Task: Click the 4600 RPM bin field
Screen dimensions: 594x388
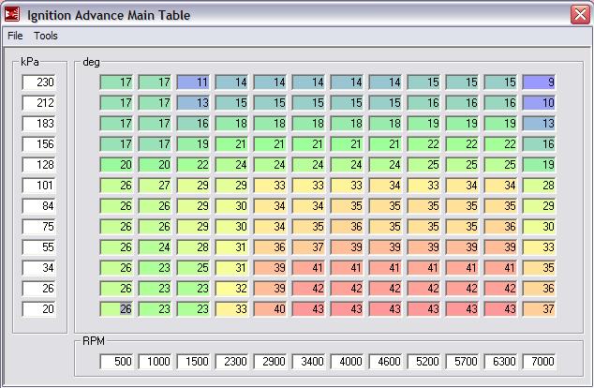Action: click(385, 361)
